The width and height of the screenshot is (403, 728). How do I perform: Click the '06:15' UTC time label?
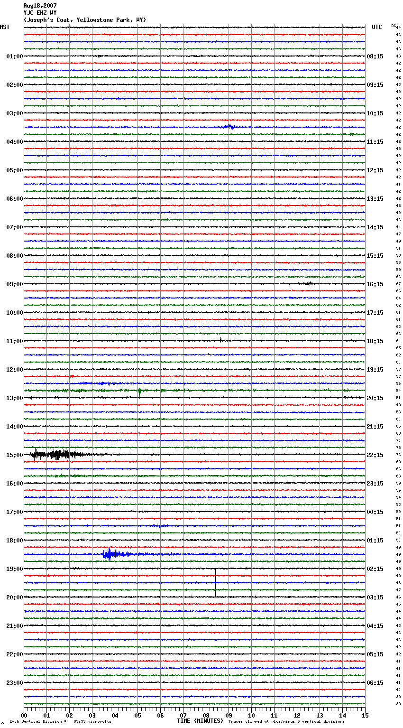pyautogui.click(x=375, y=683)
